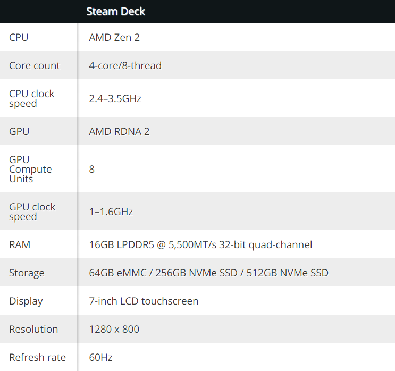Image resolution: width=395 pixels, height=371 pixels.
Task: Click the 7-inch LCD touchscreen value
Action: (144, 301)
